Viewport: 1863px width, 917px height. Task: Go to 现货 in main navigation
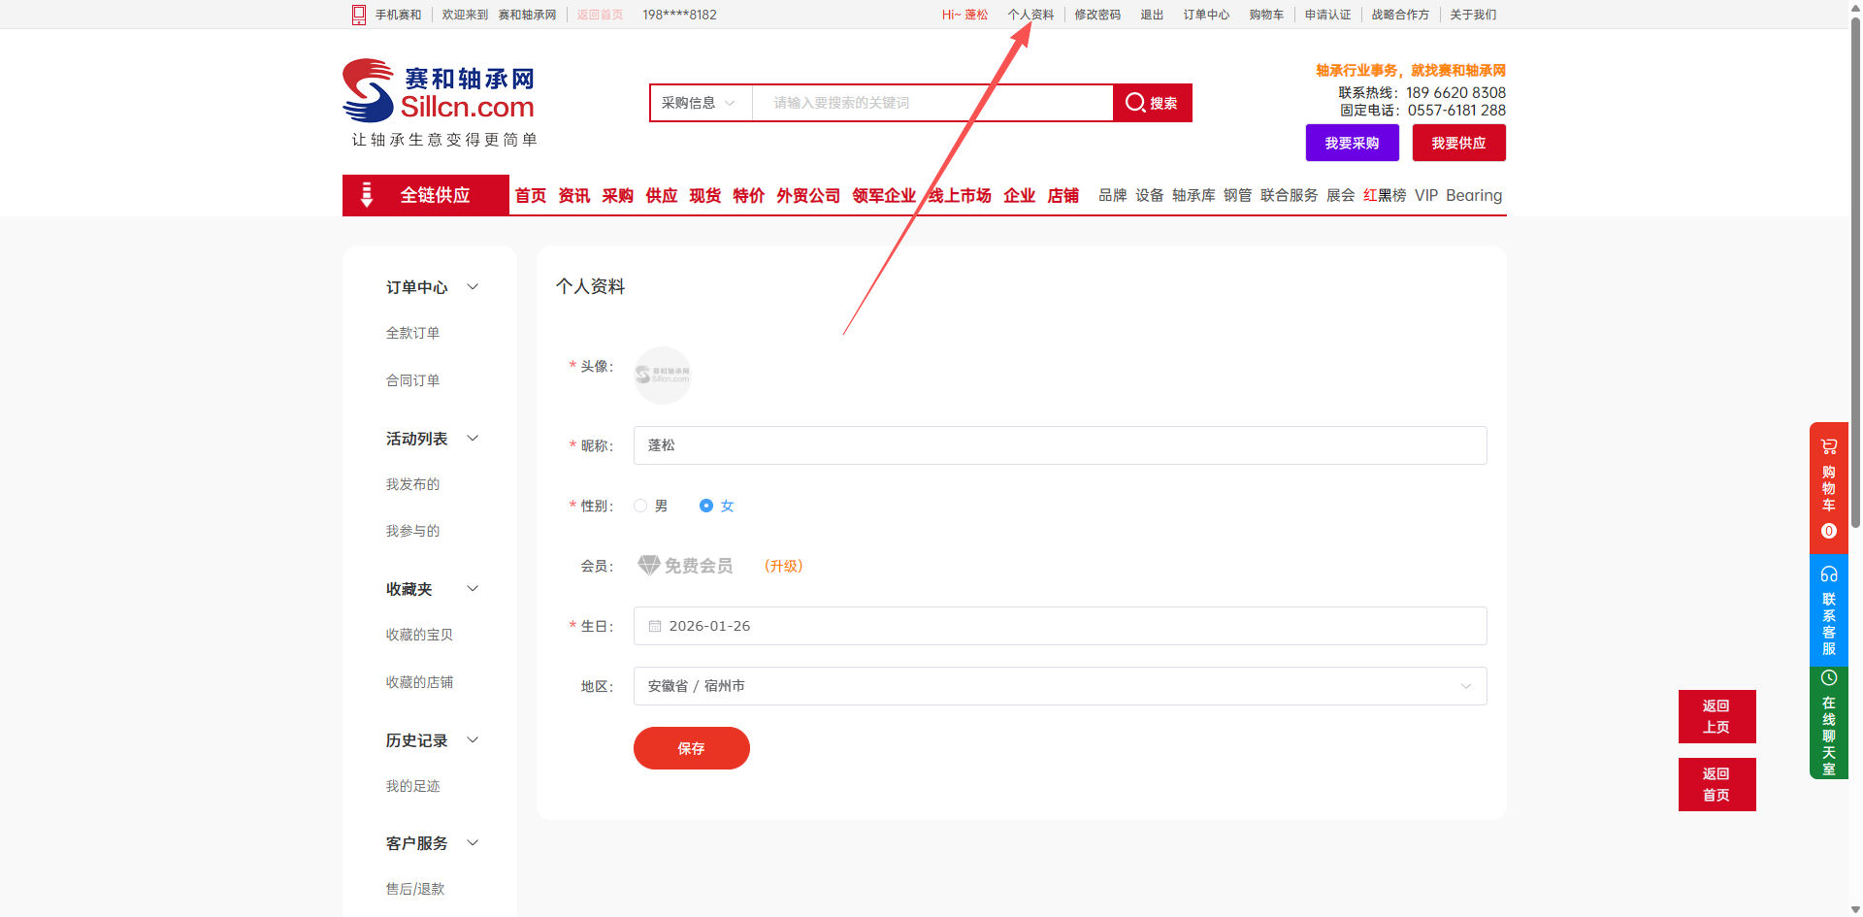click(x=704, y=196)
